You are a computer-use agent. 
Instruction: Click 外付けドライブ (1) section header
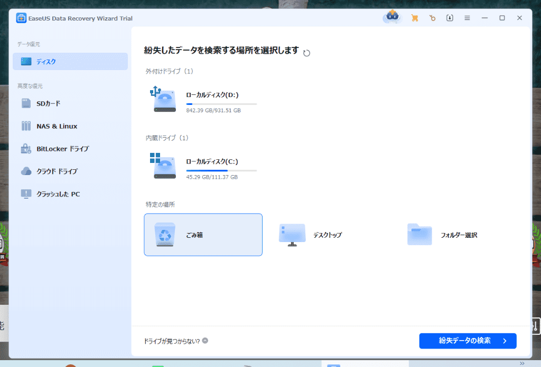(170, 71)
